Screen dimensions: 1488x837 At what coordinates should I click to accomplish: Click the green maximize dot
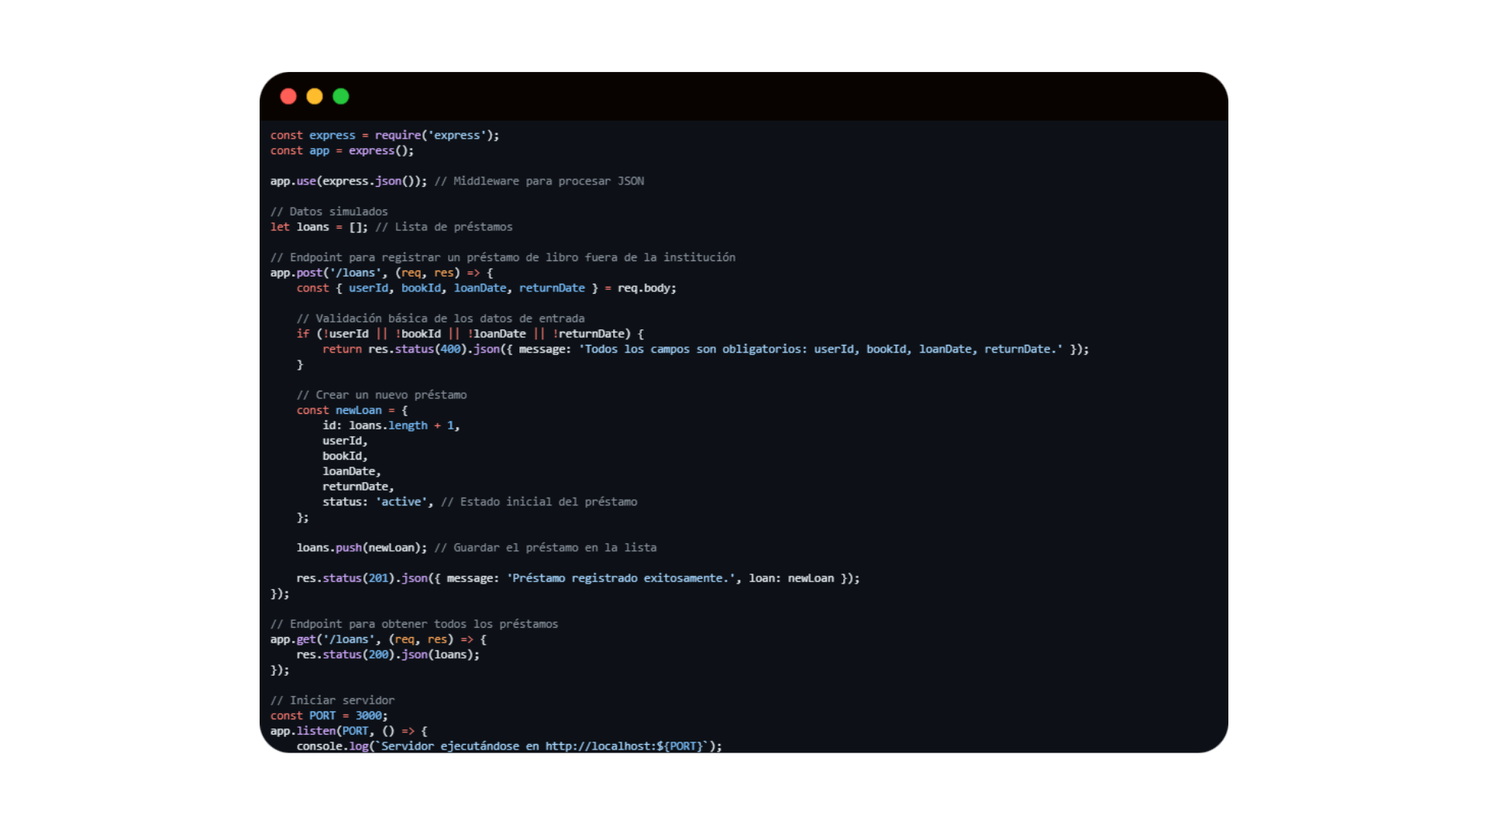[341, 96]
